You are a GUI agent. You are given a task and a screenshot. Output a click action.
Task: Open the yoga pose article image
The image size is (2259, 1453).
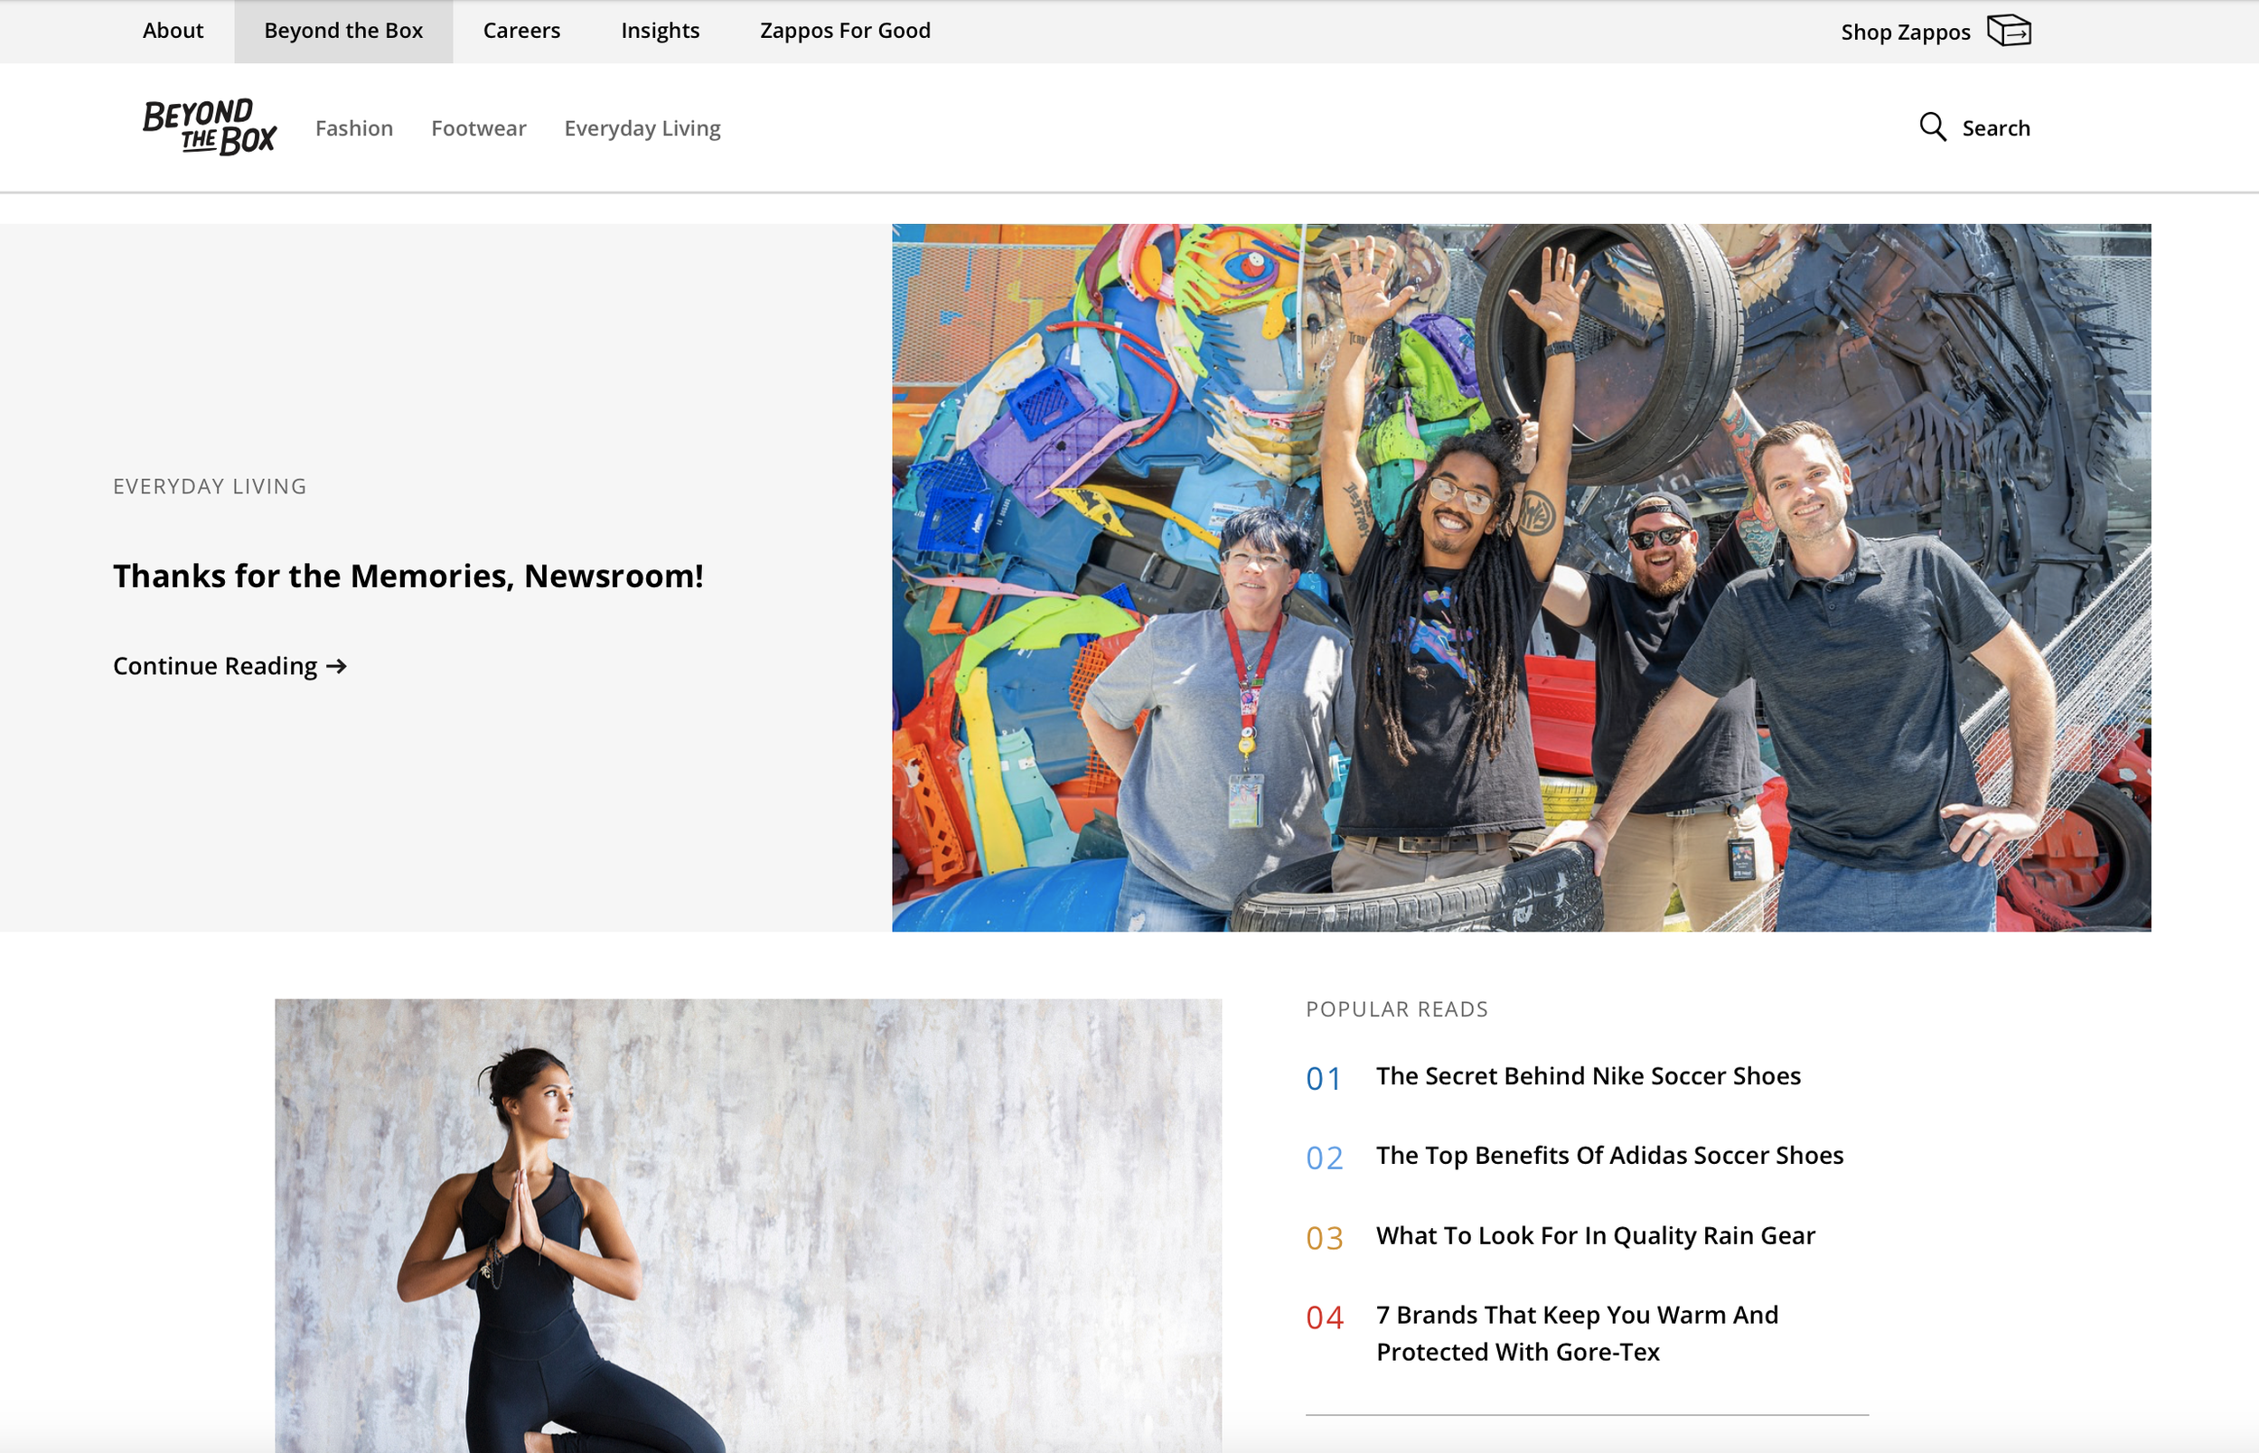[x=747, y=1224]
